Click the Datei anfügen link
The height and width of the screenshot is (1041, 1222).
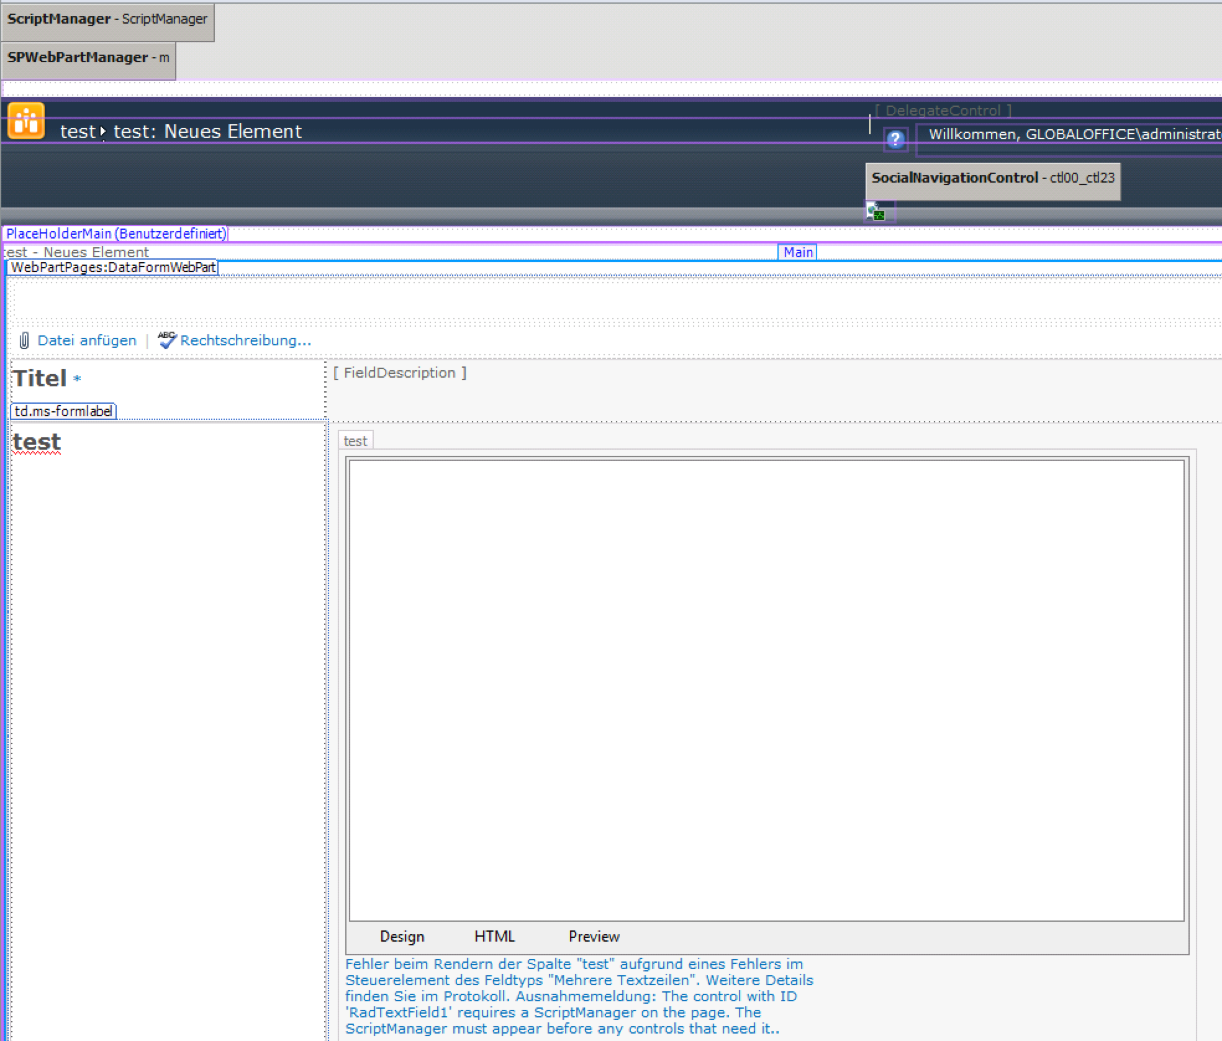[87, 340]
